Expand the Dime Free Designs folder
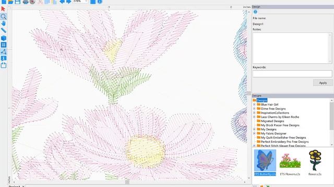This screenshot has width=334, height=187. coord(254,109)
